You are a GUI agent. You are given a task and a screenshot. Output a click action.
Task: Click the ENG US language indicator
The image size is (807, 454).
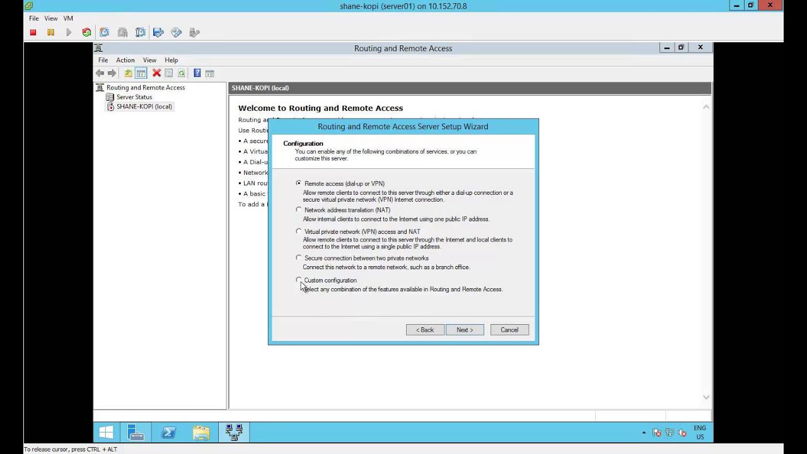coord(700,433)
